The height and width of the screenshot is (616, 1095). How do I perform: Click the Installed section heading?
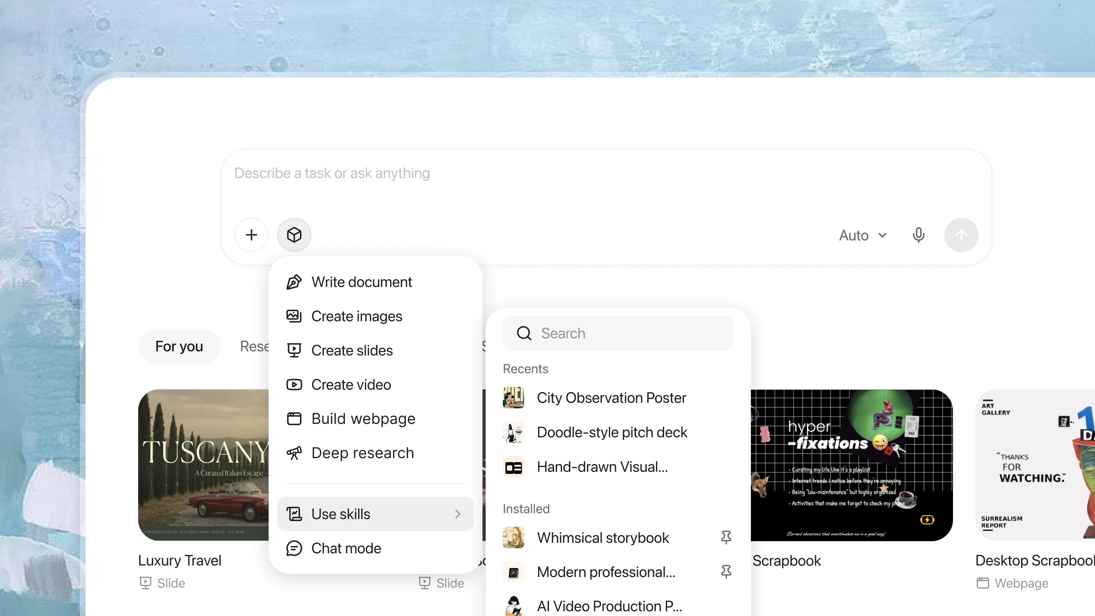[x=526, y=509]
